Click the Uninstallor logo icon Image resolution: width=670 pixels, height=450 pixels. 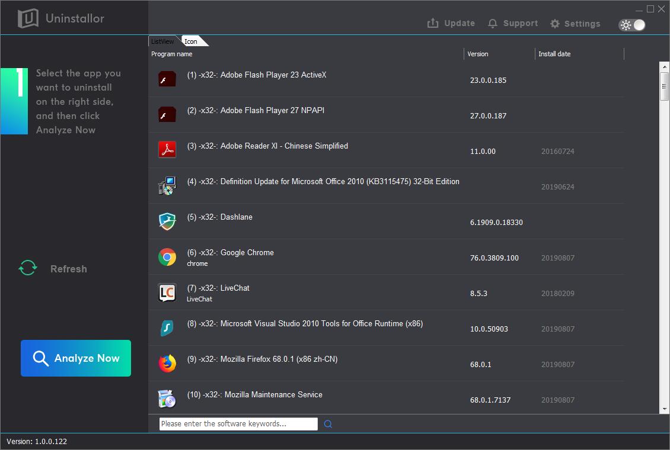[28, 18]
